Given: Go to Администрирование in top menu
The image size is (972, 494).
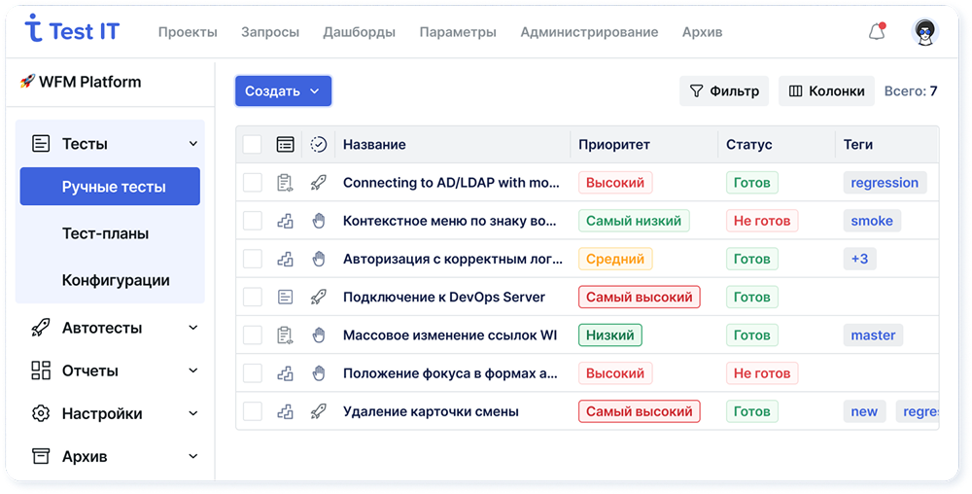Looking at the screenshot, I should click(x=588, y=32).
